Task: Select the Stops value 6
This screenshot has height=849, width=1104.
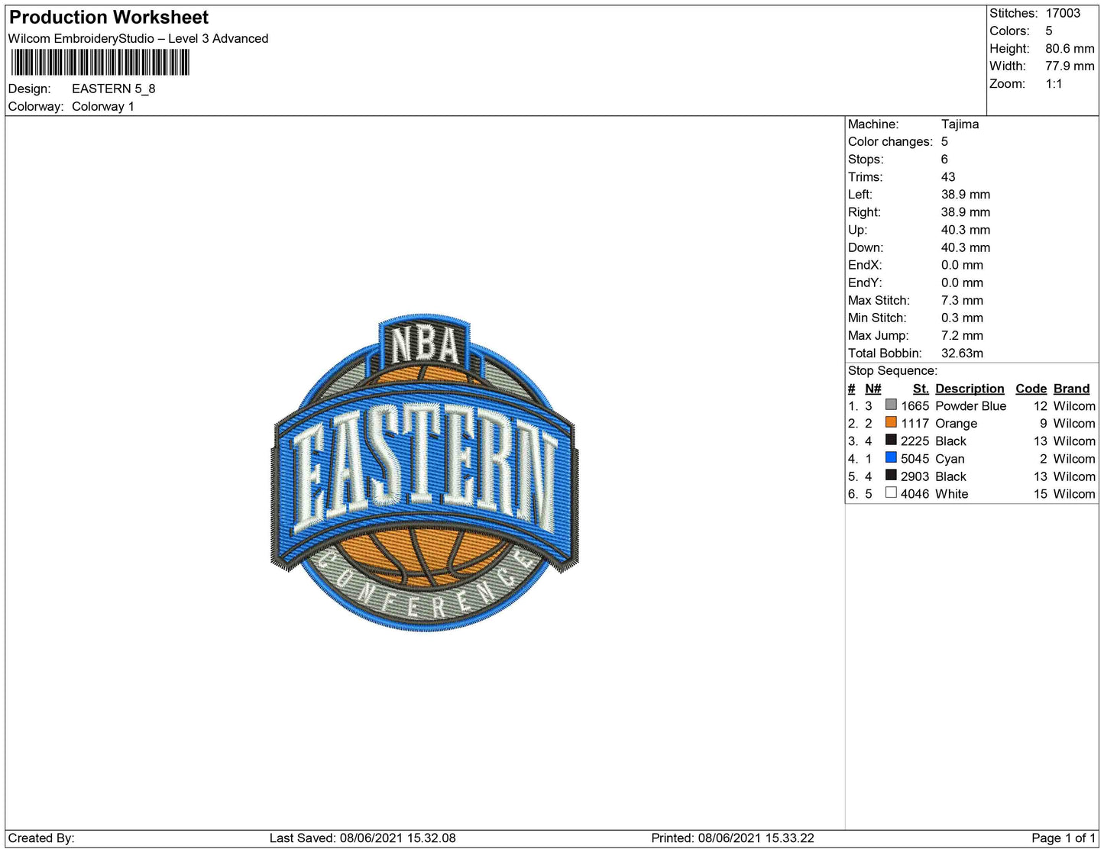Action: (944, 159)
